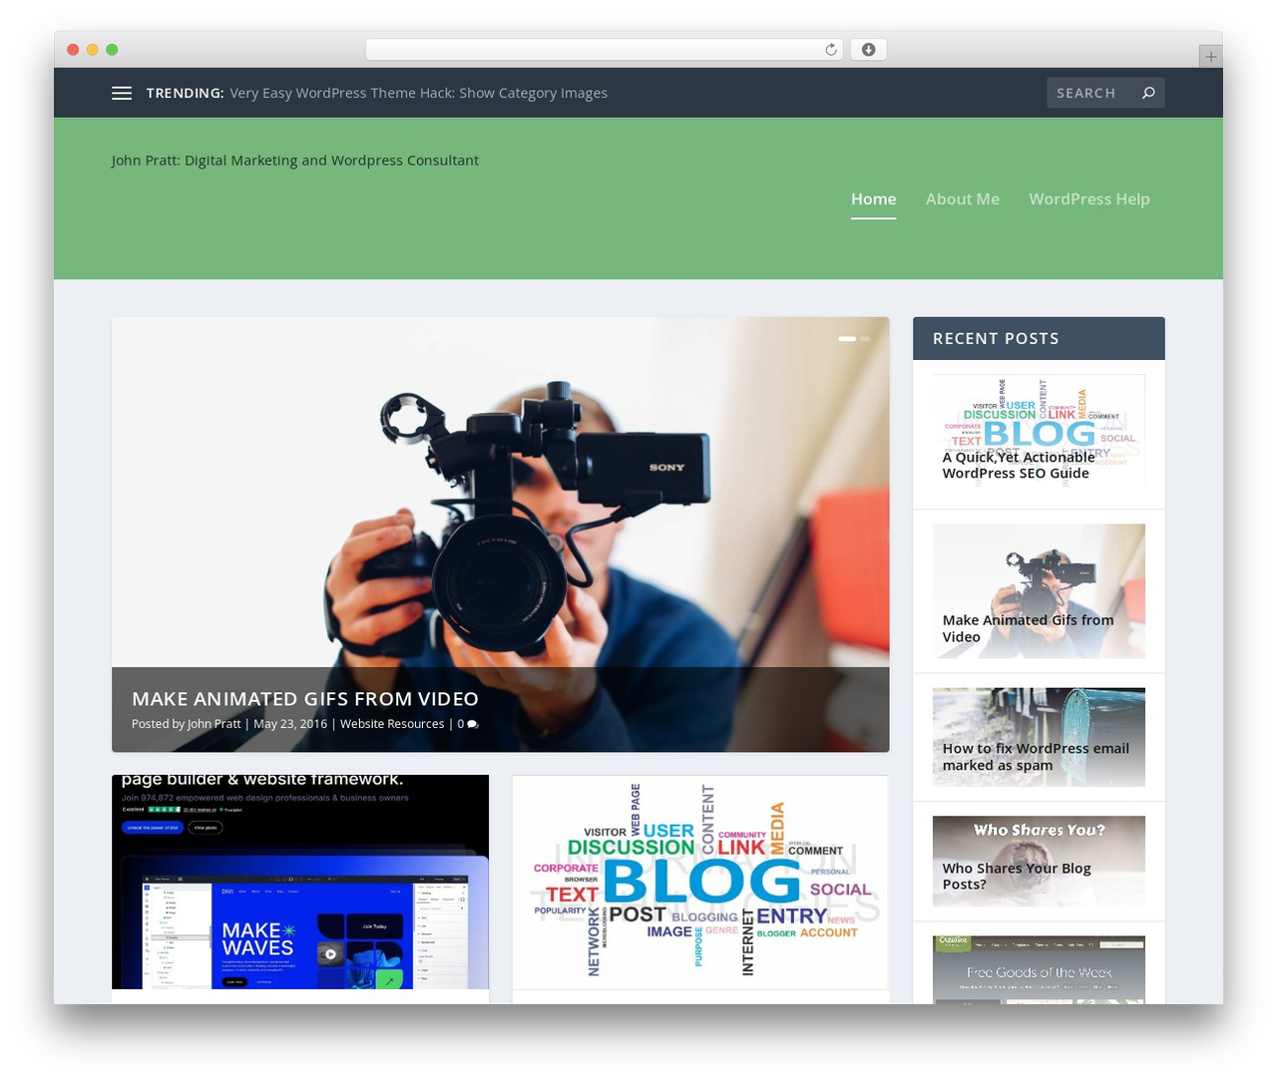The height and width of the screenshot is (1081, 1277).
Task: Open the hamburger menu icon
Action: tap(122, 93)
